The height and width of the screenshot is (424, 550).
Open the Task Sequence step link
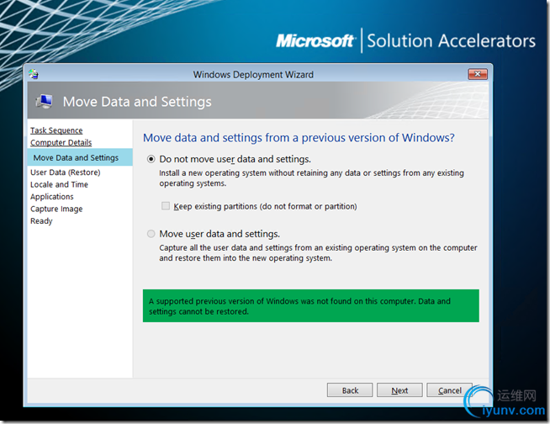56,130
